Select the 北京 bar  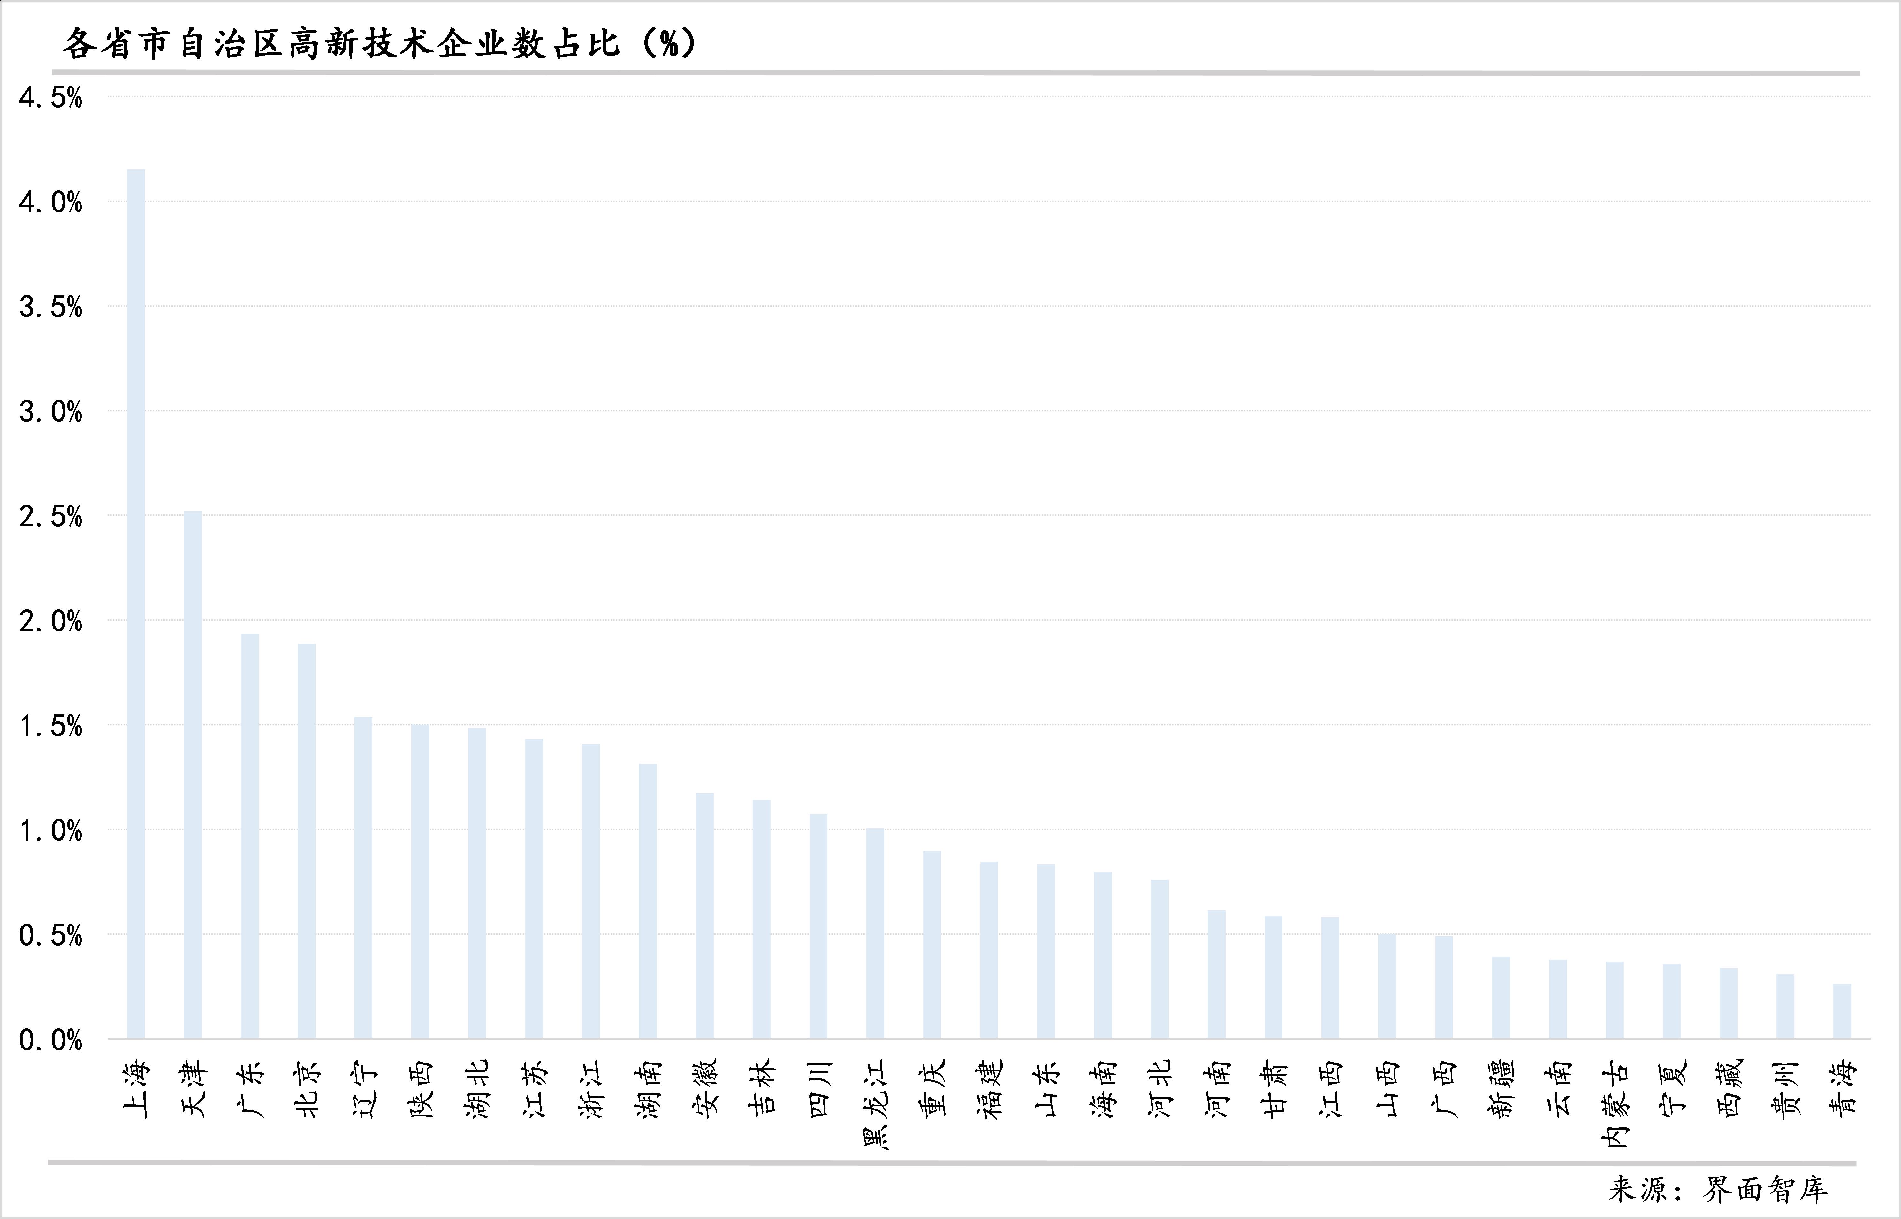[x=306, y=841]
